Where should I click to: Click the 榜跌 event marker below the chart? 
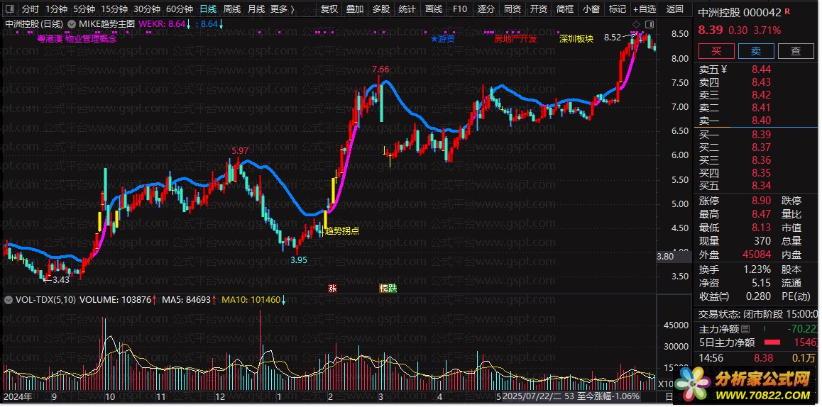click(x=388, y=288)
